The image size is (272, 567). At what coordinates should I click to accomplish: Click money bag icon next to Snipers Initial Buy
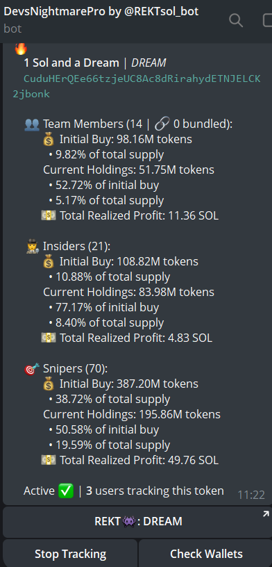49,384
